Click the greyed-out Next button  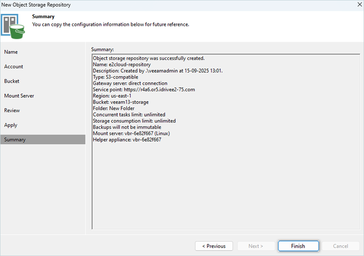256,246
